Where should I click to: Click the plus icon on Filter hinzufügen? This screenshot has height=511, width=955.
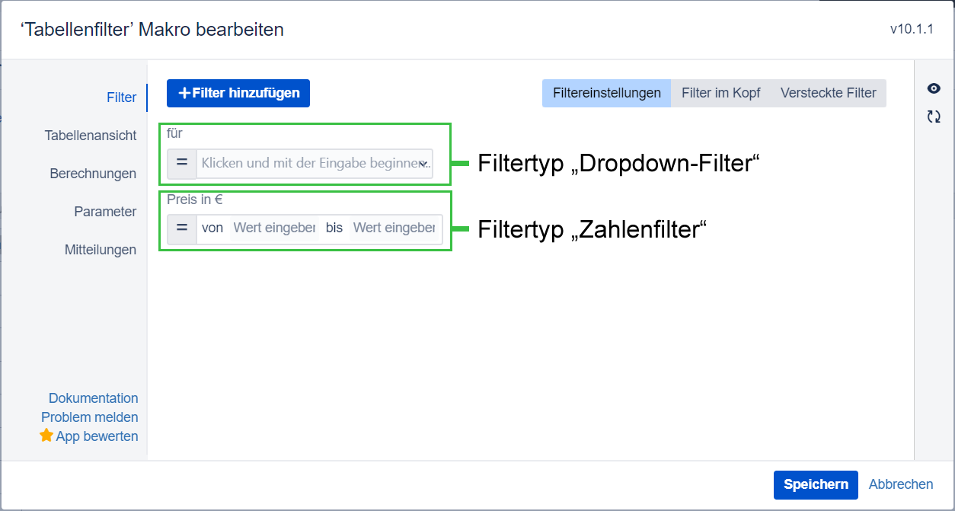click(x=184, y=93)
